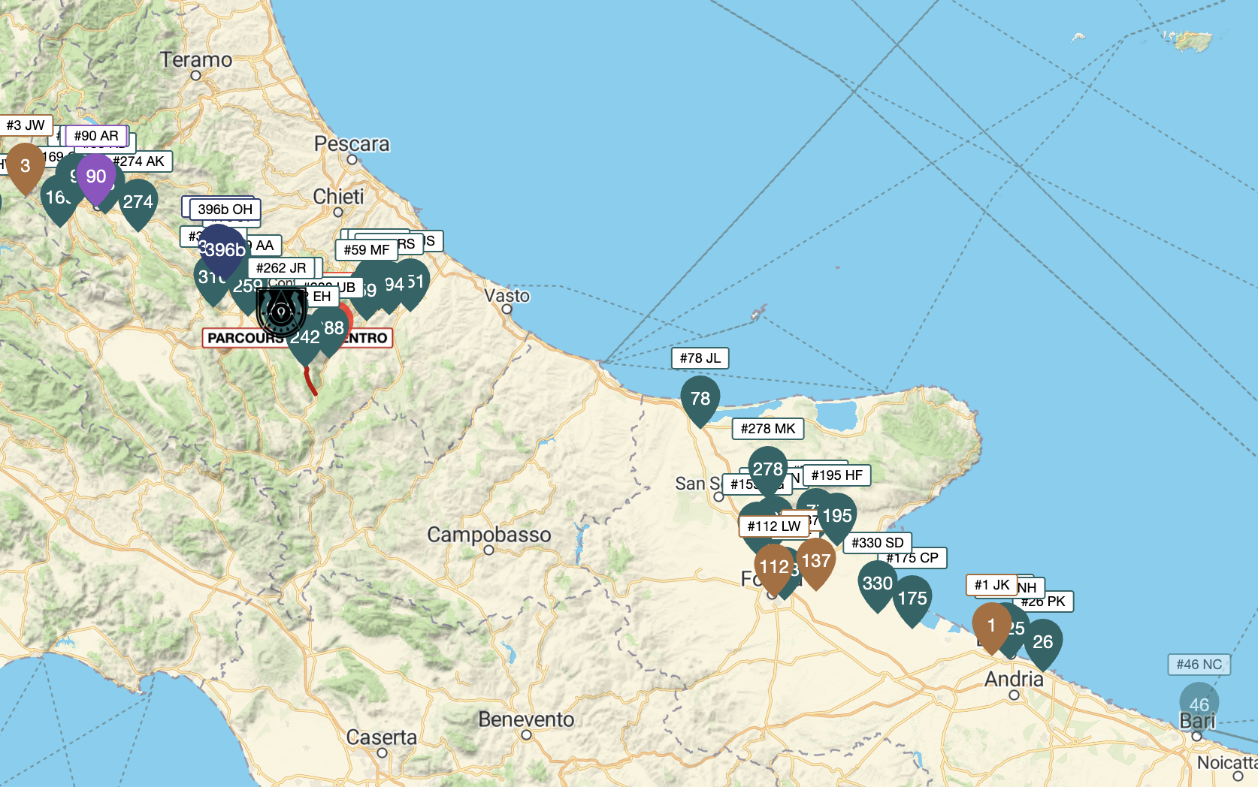Select the teal marker numbered 175
This screenshot has width=1258, height=787.
click(912, 599)
